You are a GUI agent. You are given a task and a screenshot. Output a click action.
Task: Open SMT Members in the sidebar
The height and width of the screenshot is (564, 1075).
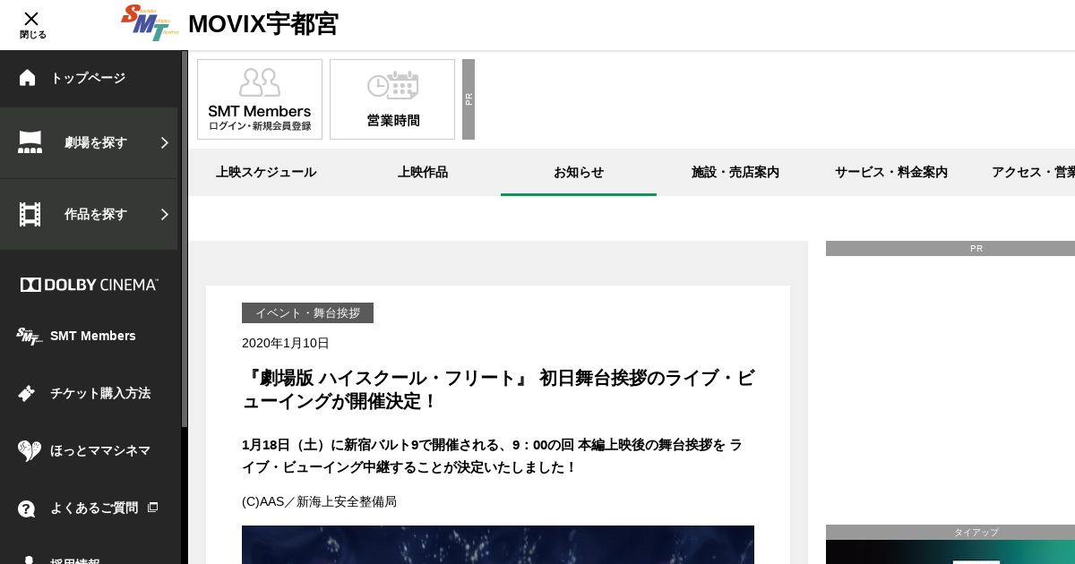point(93,336)
